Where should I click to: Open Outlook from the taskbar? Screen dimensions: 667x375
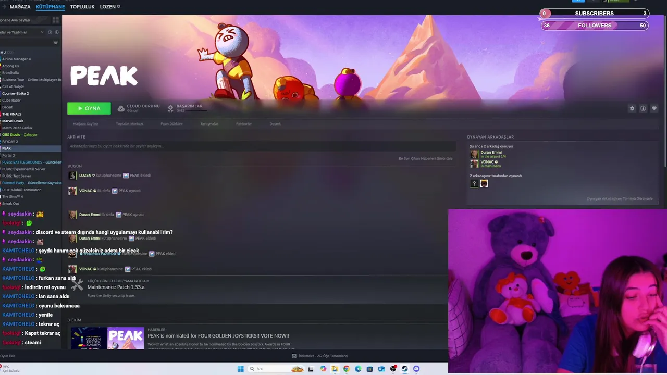(381, 369)
